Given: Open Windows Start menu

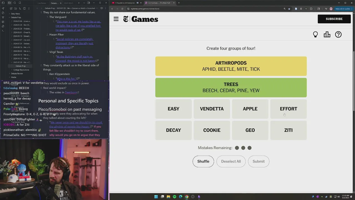Looking at the screenshot, I should pos(156,197).
